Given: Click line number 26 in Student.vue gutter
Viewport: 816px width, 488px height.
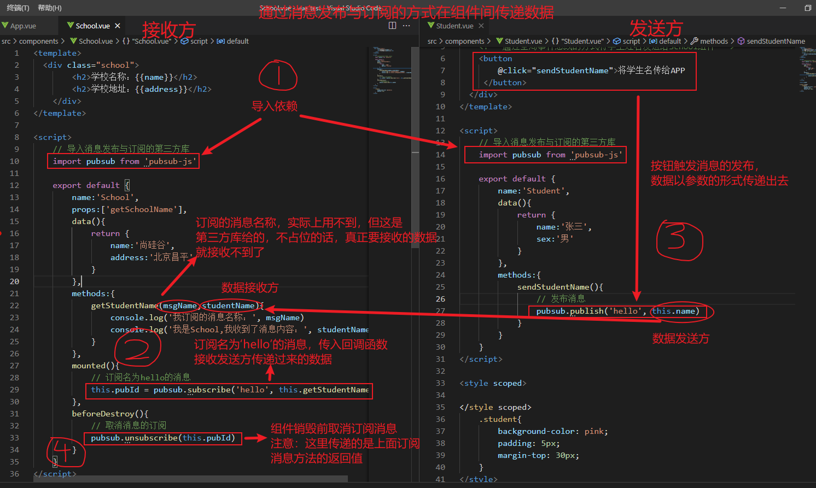Looking at the screenshot, I should 440,299.
